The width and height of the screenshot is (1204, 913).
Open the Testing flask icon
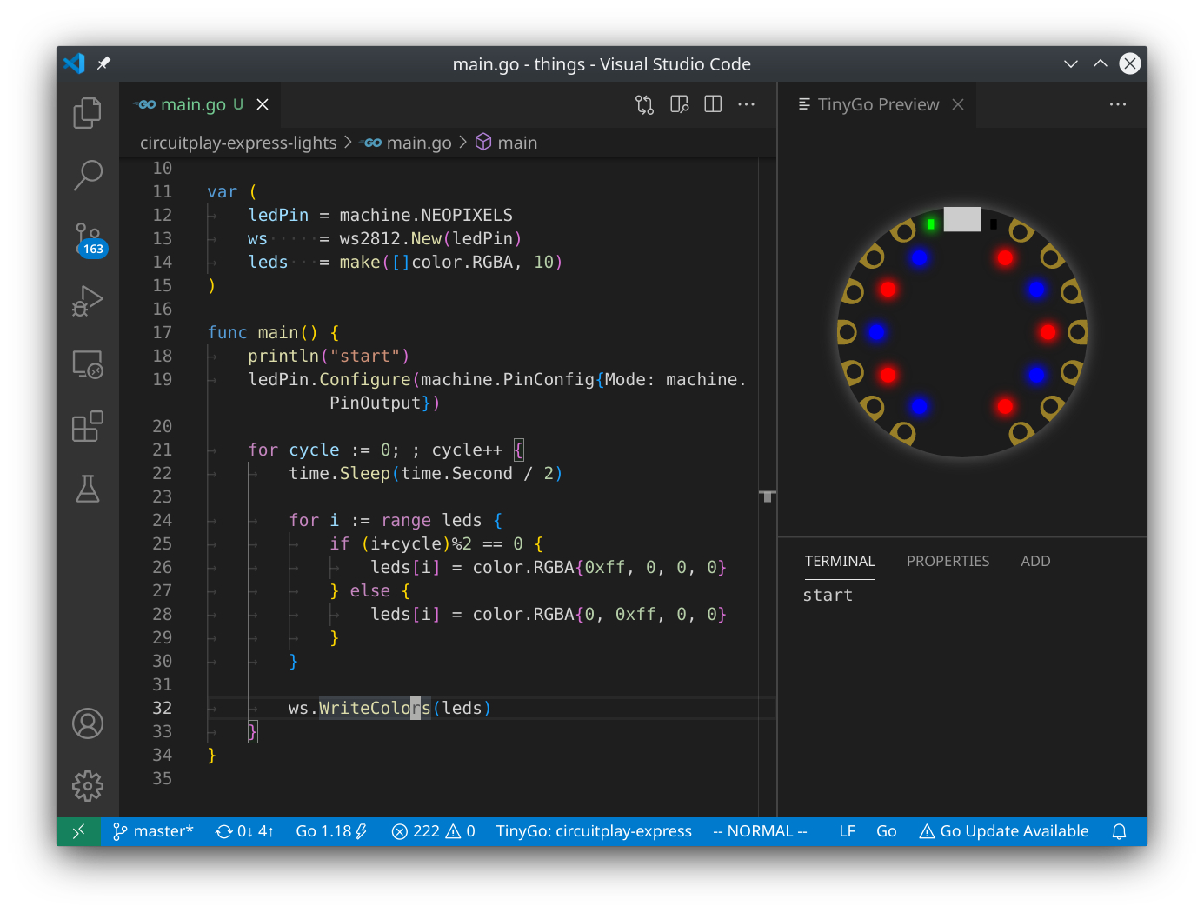pyautogui.click(x=87, y=489)
